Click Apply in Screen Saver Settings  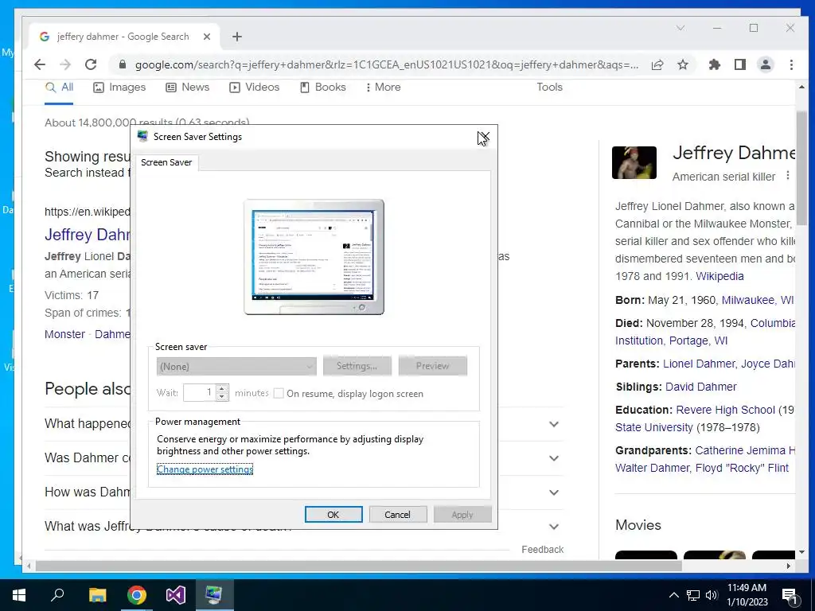(462, 515)
